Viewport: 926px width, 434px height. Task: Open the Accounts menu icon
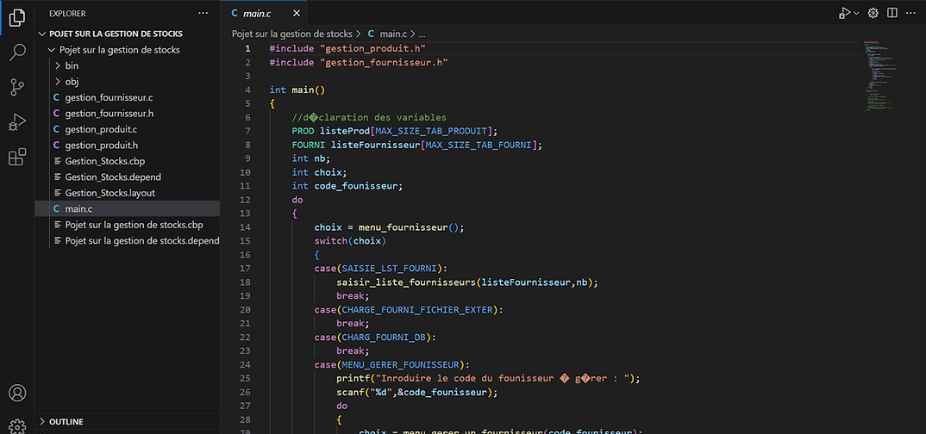(17, 393)
